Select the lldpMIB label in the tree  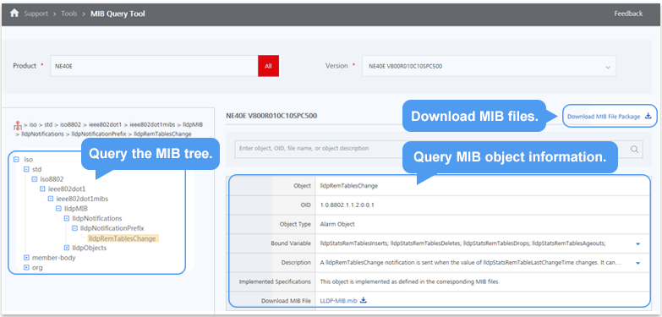click(76, 209)
